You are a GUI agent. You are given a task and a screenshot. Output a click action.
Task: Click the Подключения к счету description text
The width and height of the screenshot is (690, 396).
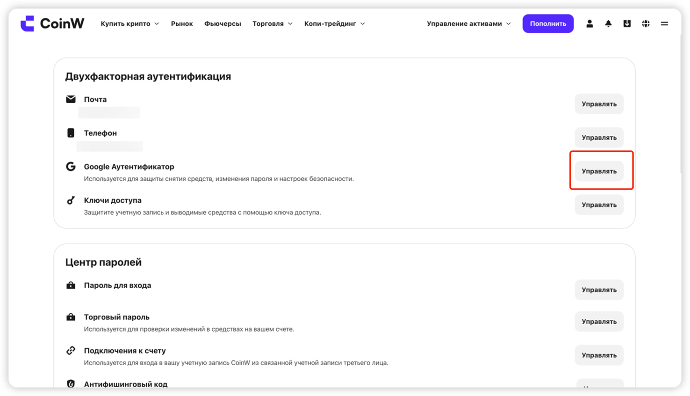pyautogui.click(x=236, y=362)
